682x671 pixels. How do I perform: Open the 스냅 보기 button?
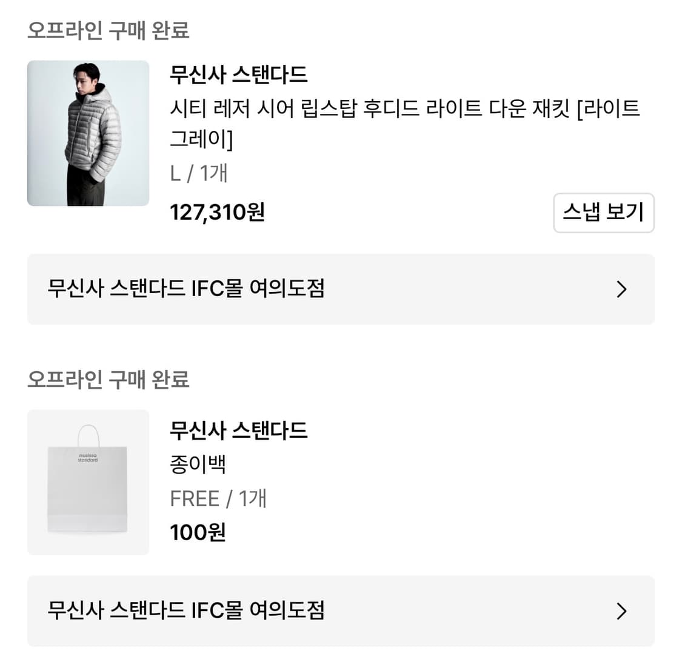click(x=603, y=213)
